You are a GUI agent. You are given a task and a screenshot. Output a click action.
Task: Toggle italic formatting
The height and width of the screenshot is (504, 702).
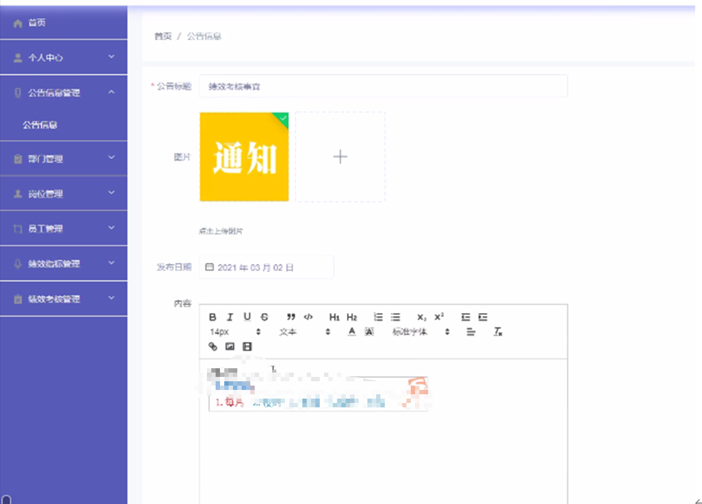pos(229,317)
